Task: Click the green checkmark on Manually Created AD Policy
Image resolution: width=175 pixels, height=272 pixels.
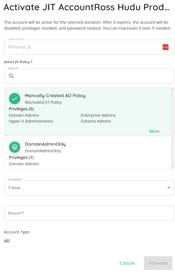Action: [14, 98]
